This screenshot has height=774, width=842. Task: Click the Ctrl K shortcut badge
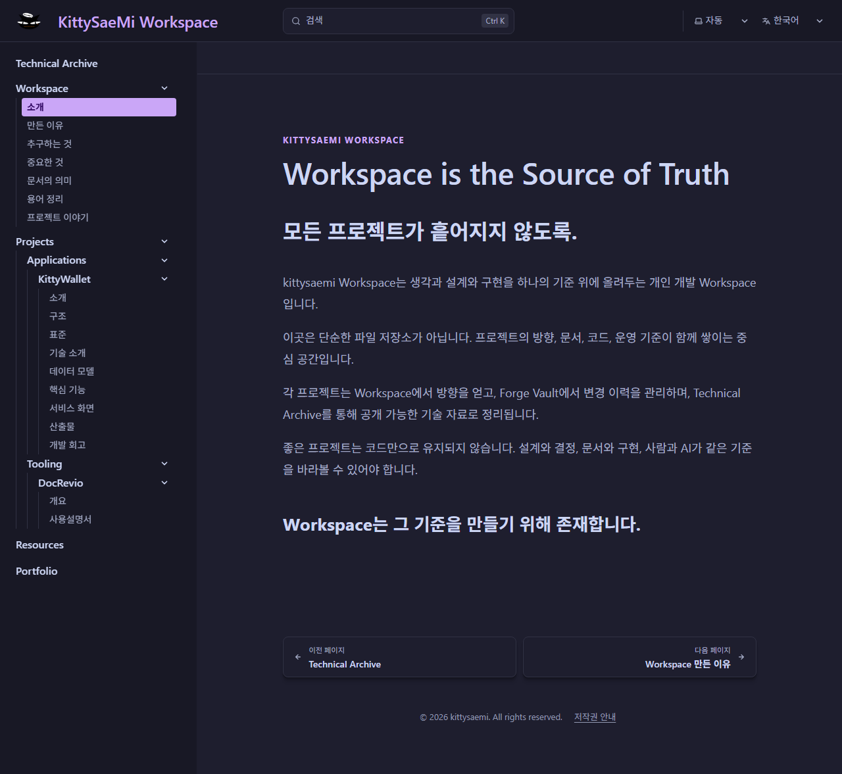[x=495, y=21]
